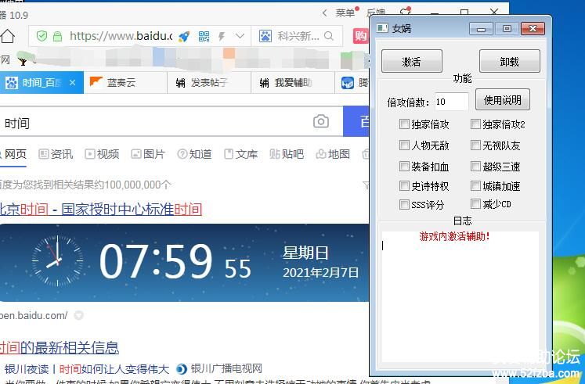Open the QR code icon in address bar
The width and height of the screenshot is (585, 384).
tap(204, 36)
